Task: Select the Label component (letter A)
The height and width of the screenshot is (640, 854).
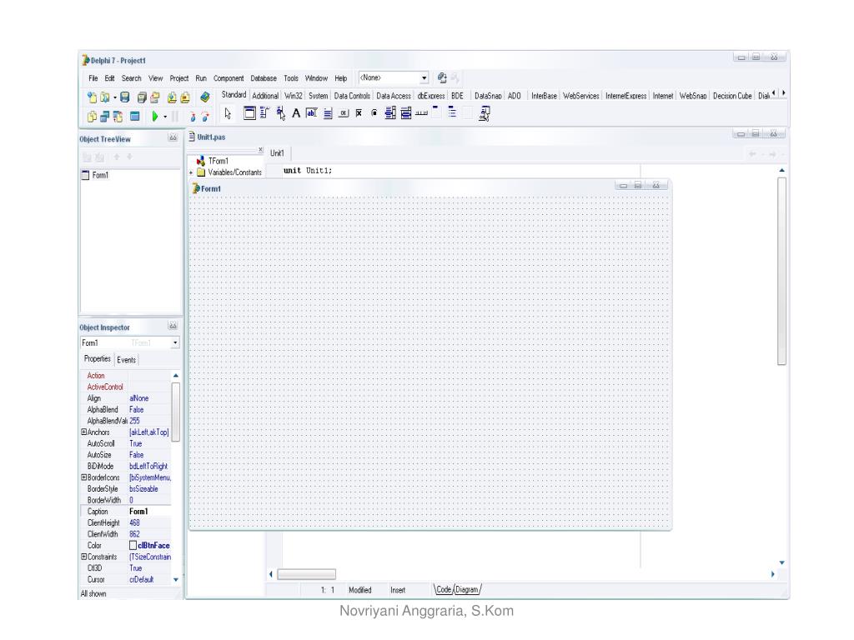Action: [x=296, y=113]
